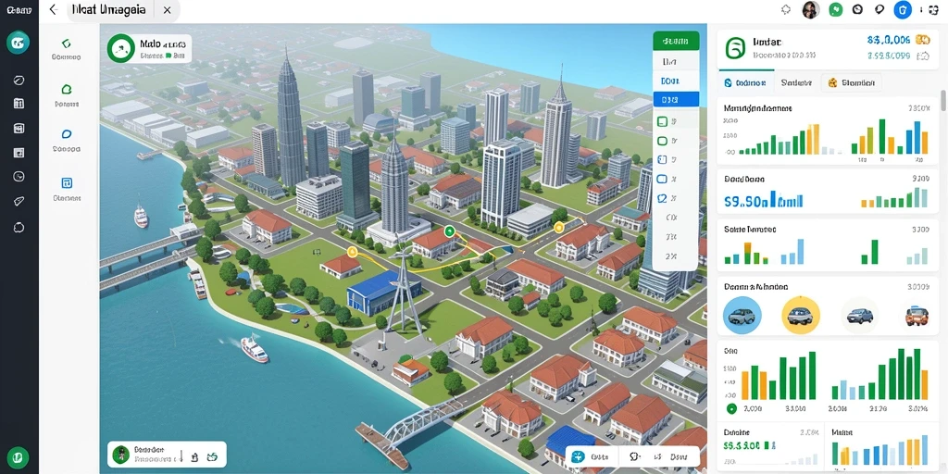Click the outline icon beside second balance amount
Image resolution: width=948 pixels, height=474 pixels.
[923, 56]
